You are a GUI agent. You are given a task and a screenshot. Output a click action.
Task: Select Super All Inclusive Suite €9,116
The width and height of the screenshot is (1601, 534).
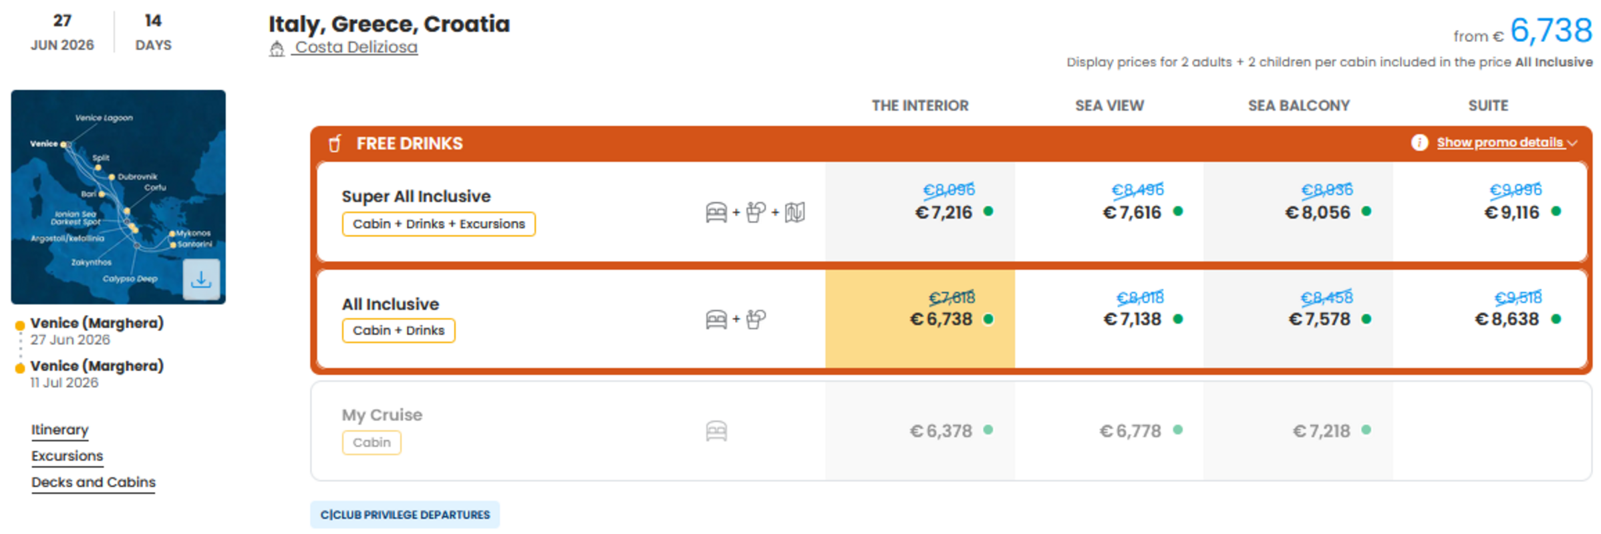[1489, 212]
